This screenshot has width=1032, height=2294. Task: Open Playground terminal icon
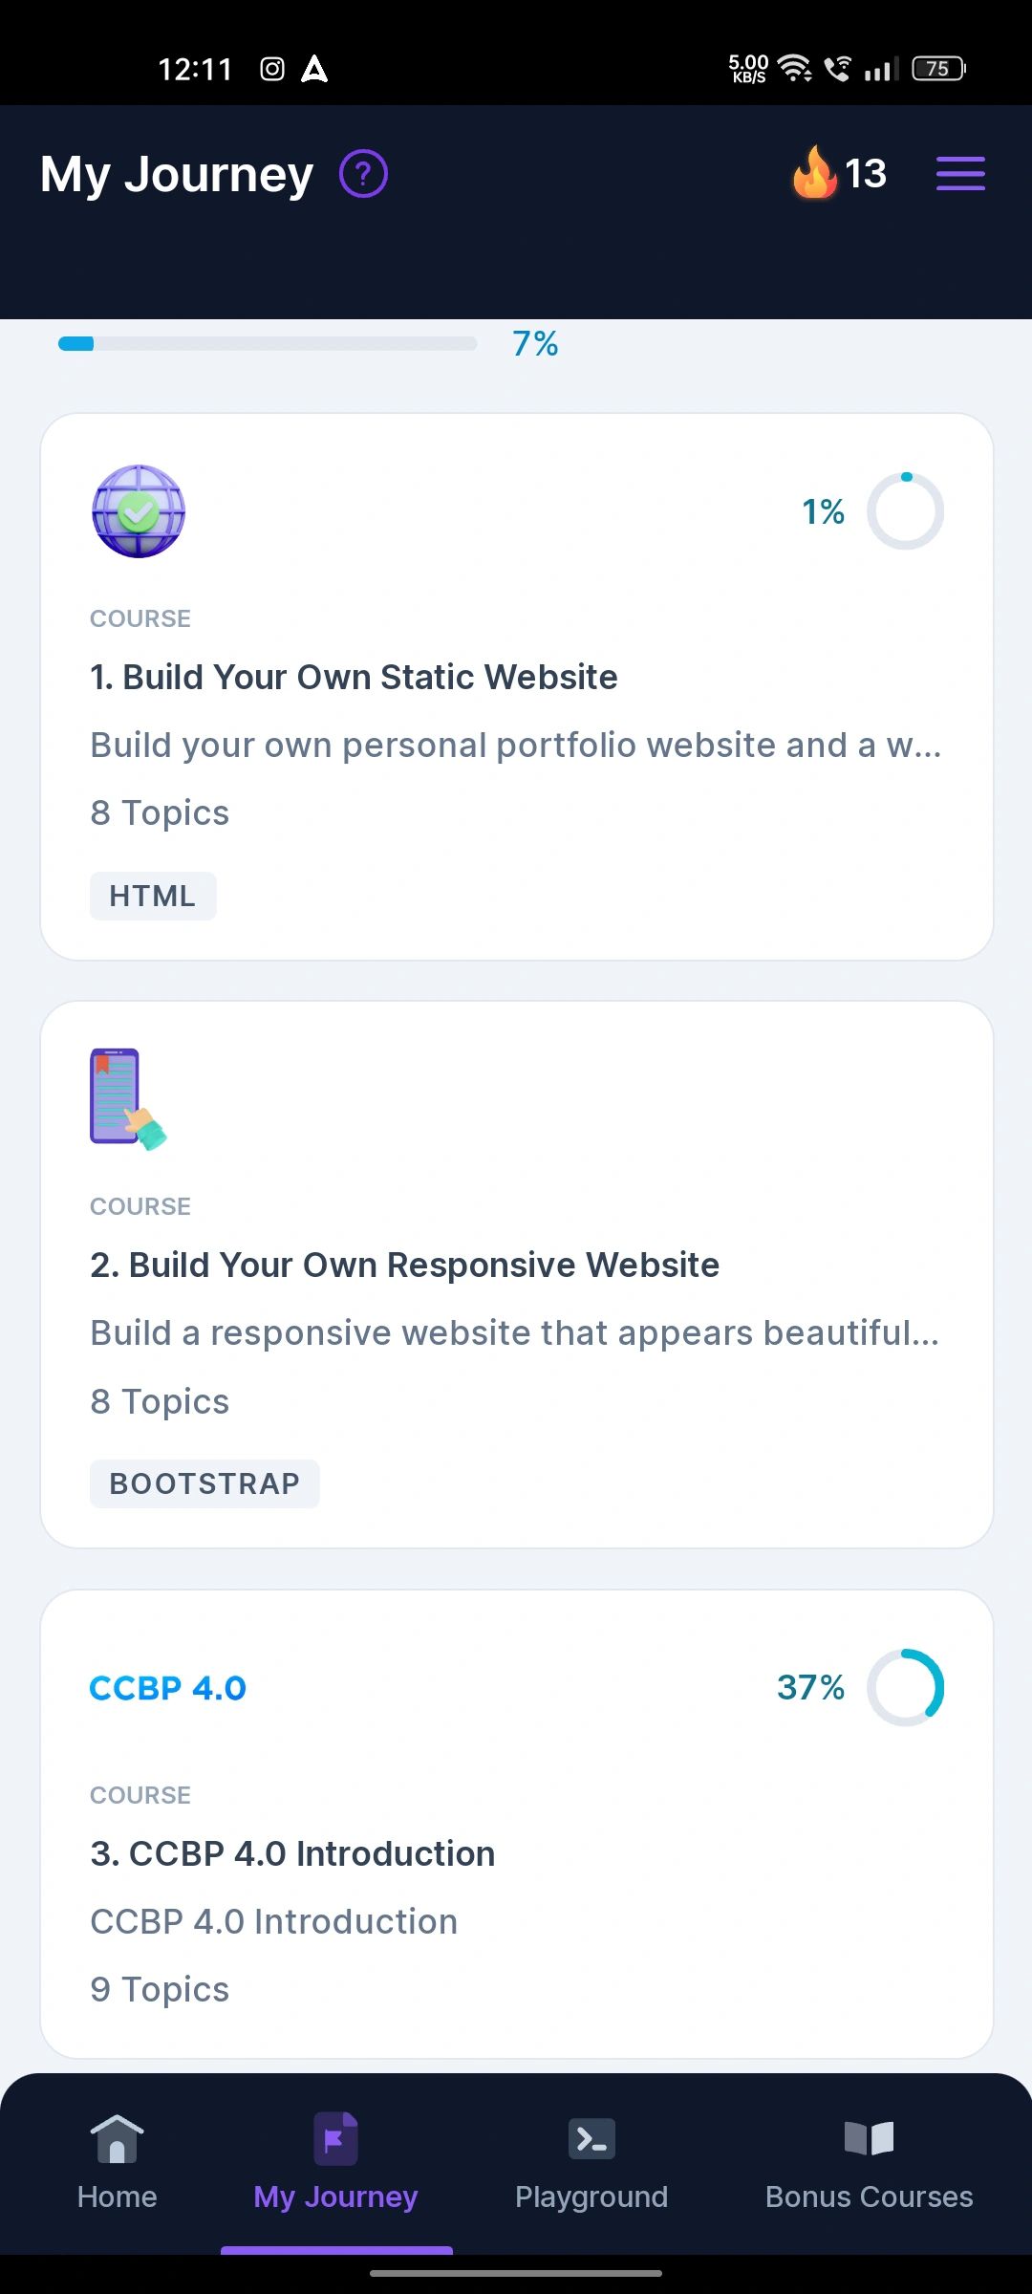(591, 2138)
